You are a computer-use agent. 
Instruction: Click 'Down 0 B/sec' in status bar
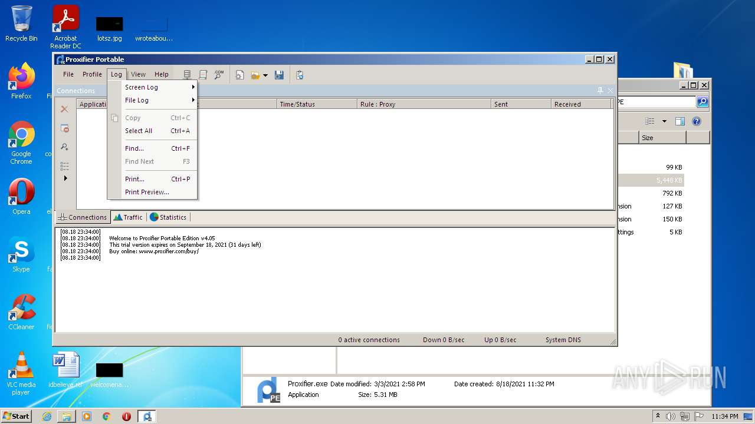pyautogui.click(x=444, y=340)
